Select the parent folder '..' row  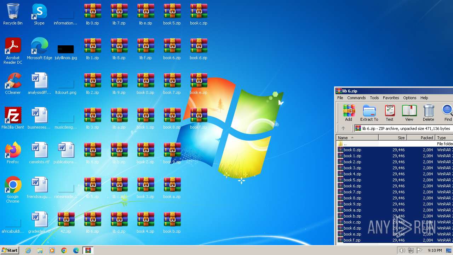pos(395,144)
